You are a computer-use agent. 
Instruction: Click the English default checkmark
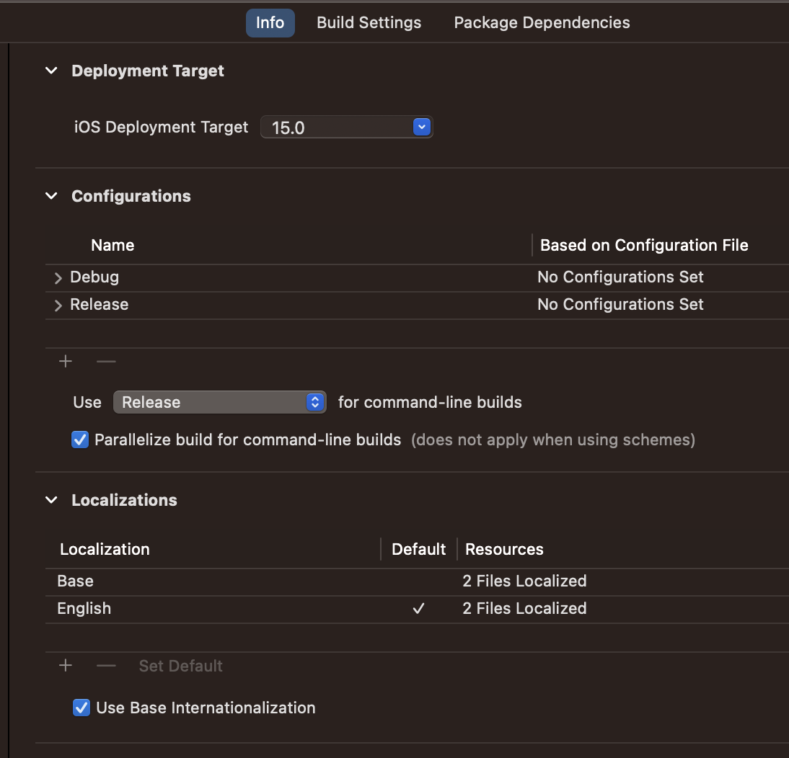(418, 609)
